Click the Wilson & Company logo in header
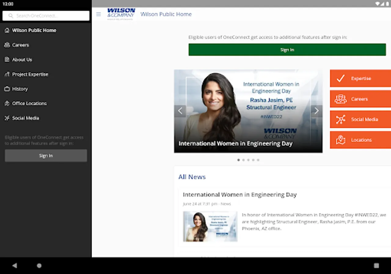The height and width of the screenshot is (274, 391). pos(121,14)
